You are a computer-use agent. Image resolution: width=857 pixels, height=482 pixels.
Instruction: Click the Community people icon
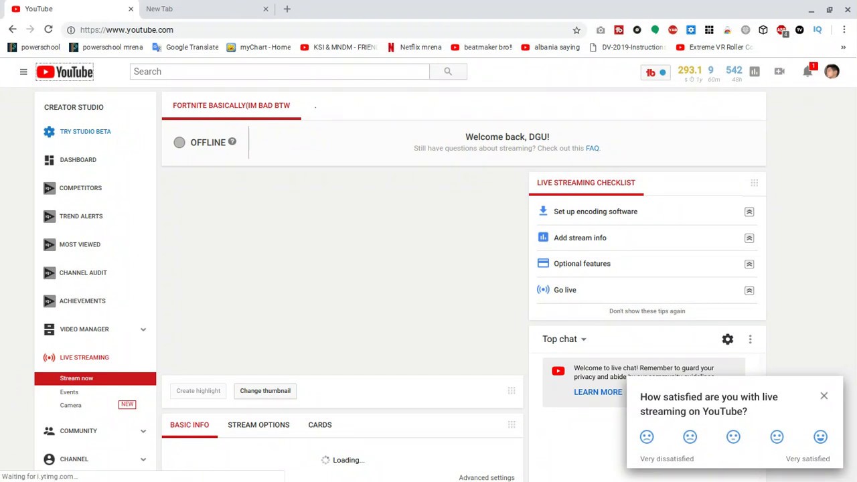(x=49, y=431)
